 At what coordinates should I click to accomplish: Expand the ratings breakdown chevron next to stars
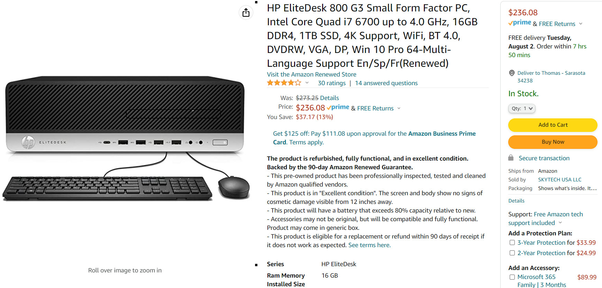point(307,83)
